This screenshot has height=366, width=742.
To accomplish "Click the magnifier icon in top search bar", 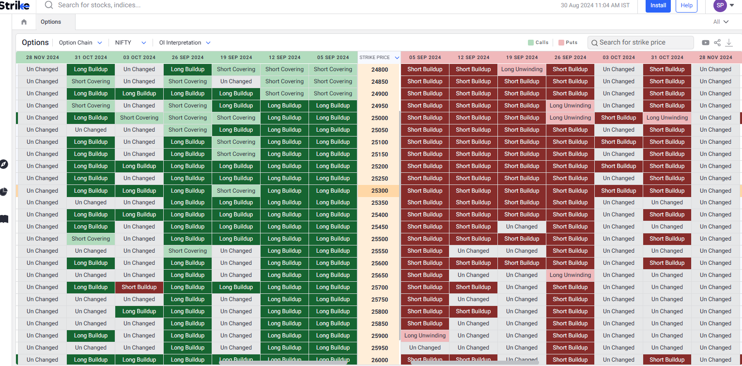I will pos(49,5).
